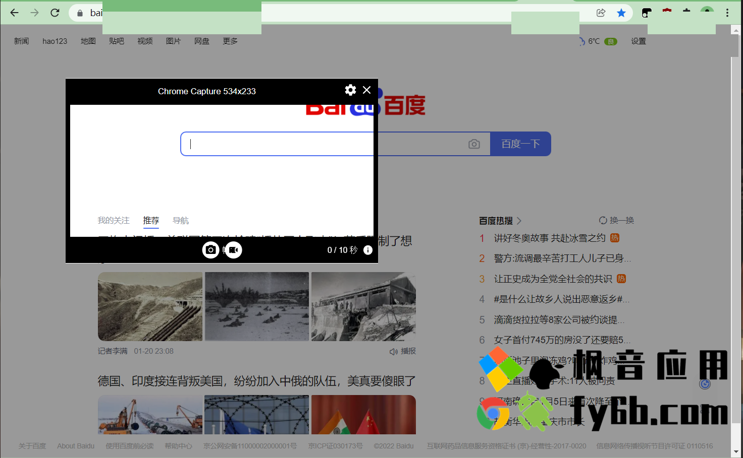Open 地图 in top navigation

pyautogui.click(x=88, y=41)
